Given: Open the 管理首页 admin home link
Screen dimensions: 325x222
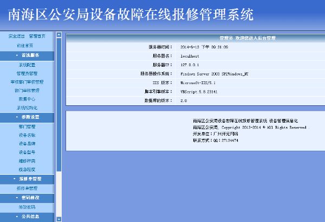Looking at the screenshot, I should [37, 36].
